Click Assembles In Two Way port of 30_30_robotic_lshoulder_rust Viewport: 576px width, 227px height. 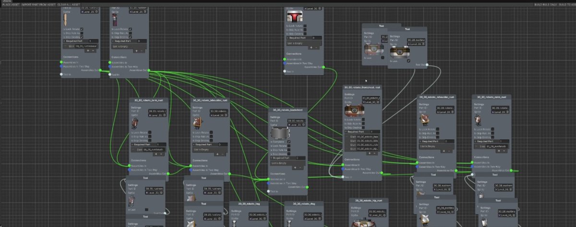pyautogui.click(x=191, y=169)
